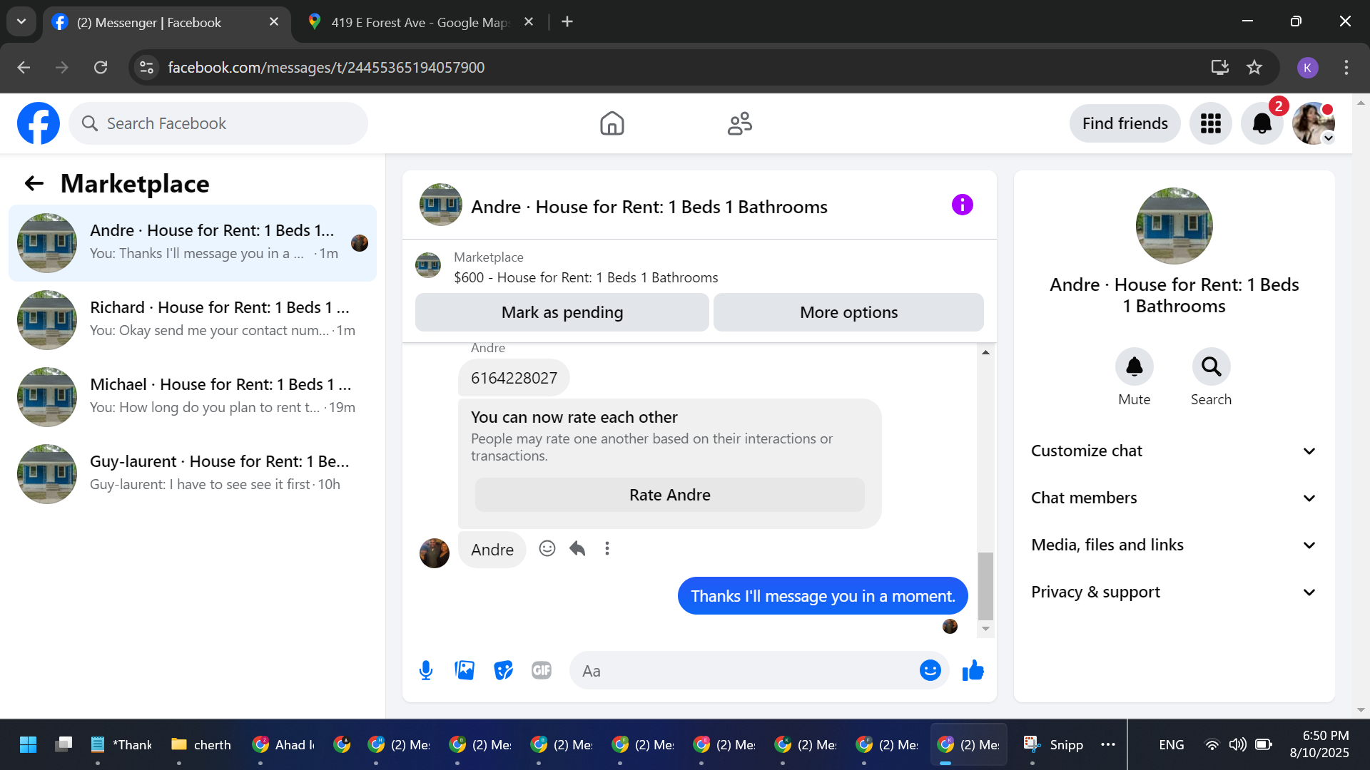Attach a photo using the image icon
Screen dimensions: 1370x770
pyautogui.click(x=465, y=670)
